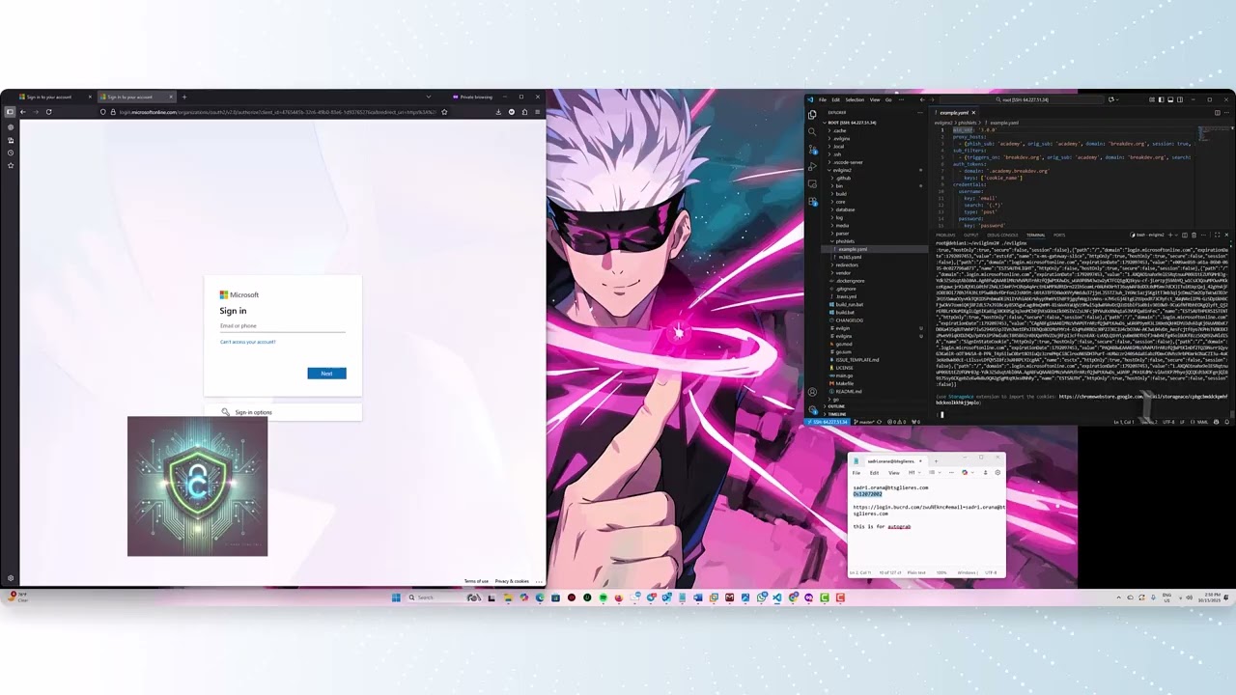Click SSH remote status bar indicator
Viewport: 1236px width, 695px height.
coord(828,422)
